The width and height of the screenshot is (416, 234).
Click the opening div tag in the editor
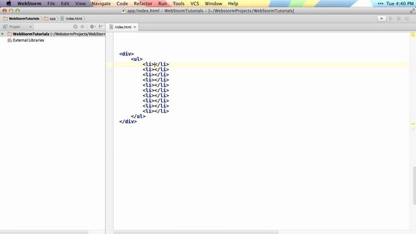click(127, 54)
